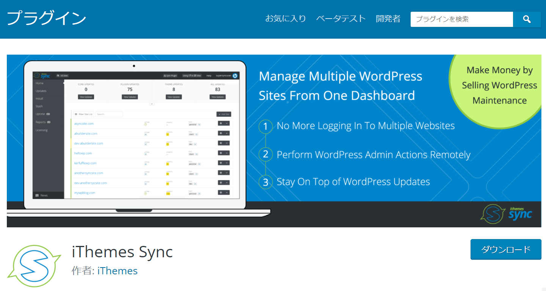Open the 開発者 menu item
Viewport: 546px width, 291px height.
pyautogui.click(x=388, y=19)
